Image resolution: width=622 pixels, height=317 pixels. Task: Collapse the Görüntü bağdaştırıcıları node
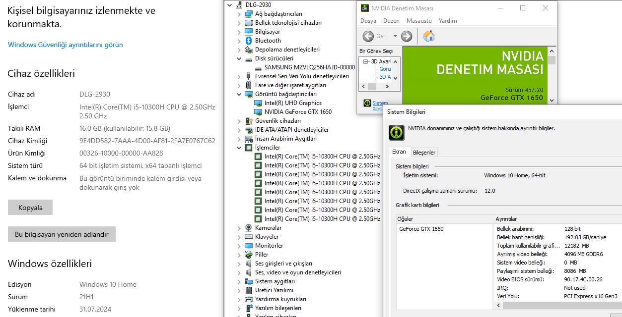(239, 94)
